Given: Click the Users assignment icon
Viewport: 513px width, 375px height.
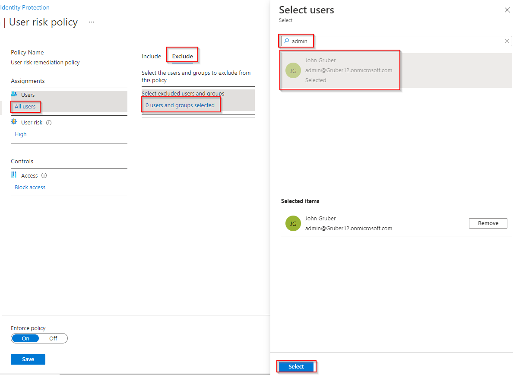Looking at the screenshot, I should (14, 94).
